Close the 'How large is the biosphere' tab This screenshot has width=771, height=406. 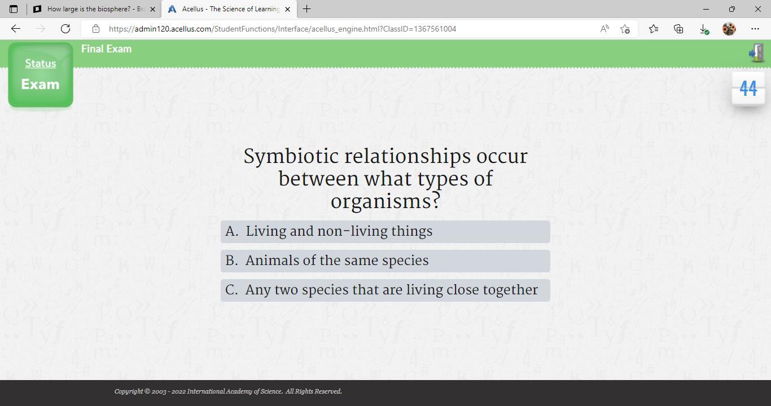pyautogui.click(x=152, y=9)
